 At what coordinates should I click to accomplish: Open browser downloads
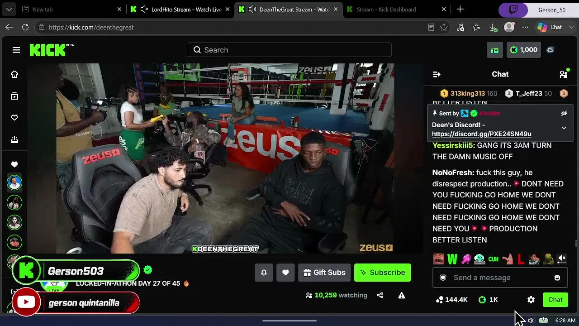pyautogui.click(x=493, y=27)
